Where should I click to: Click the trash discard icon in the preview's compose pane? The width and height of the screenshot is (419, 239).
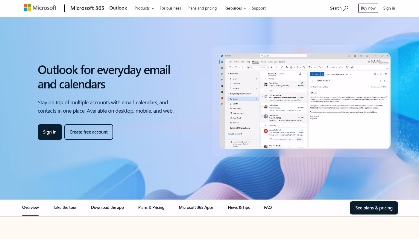pyautogui.click(x=386, y=74)
